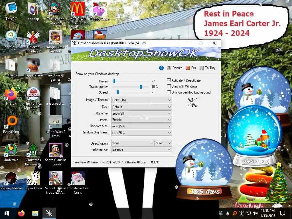Image resolution: width=292 pixels, height=219 pixels.
Task: Select the Christmas Browser 99 icon
Action: pos(33,155)
